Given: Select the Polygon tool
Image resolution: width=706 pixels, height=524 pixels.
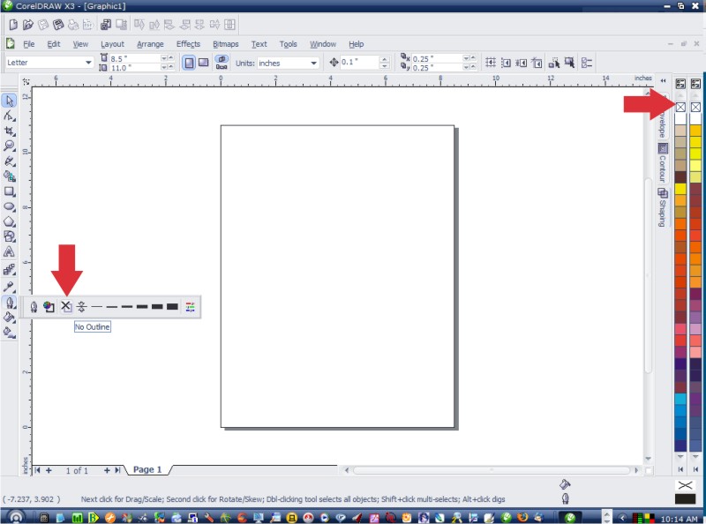Looking at the screenshot, I should (9, 221).
